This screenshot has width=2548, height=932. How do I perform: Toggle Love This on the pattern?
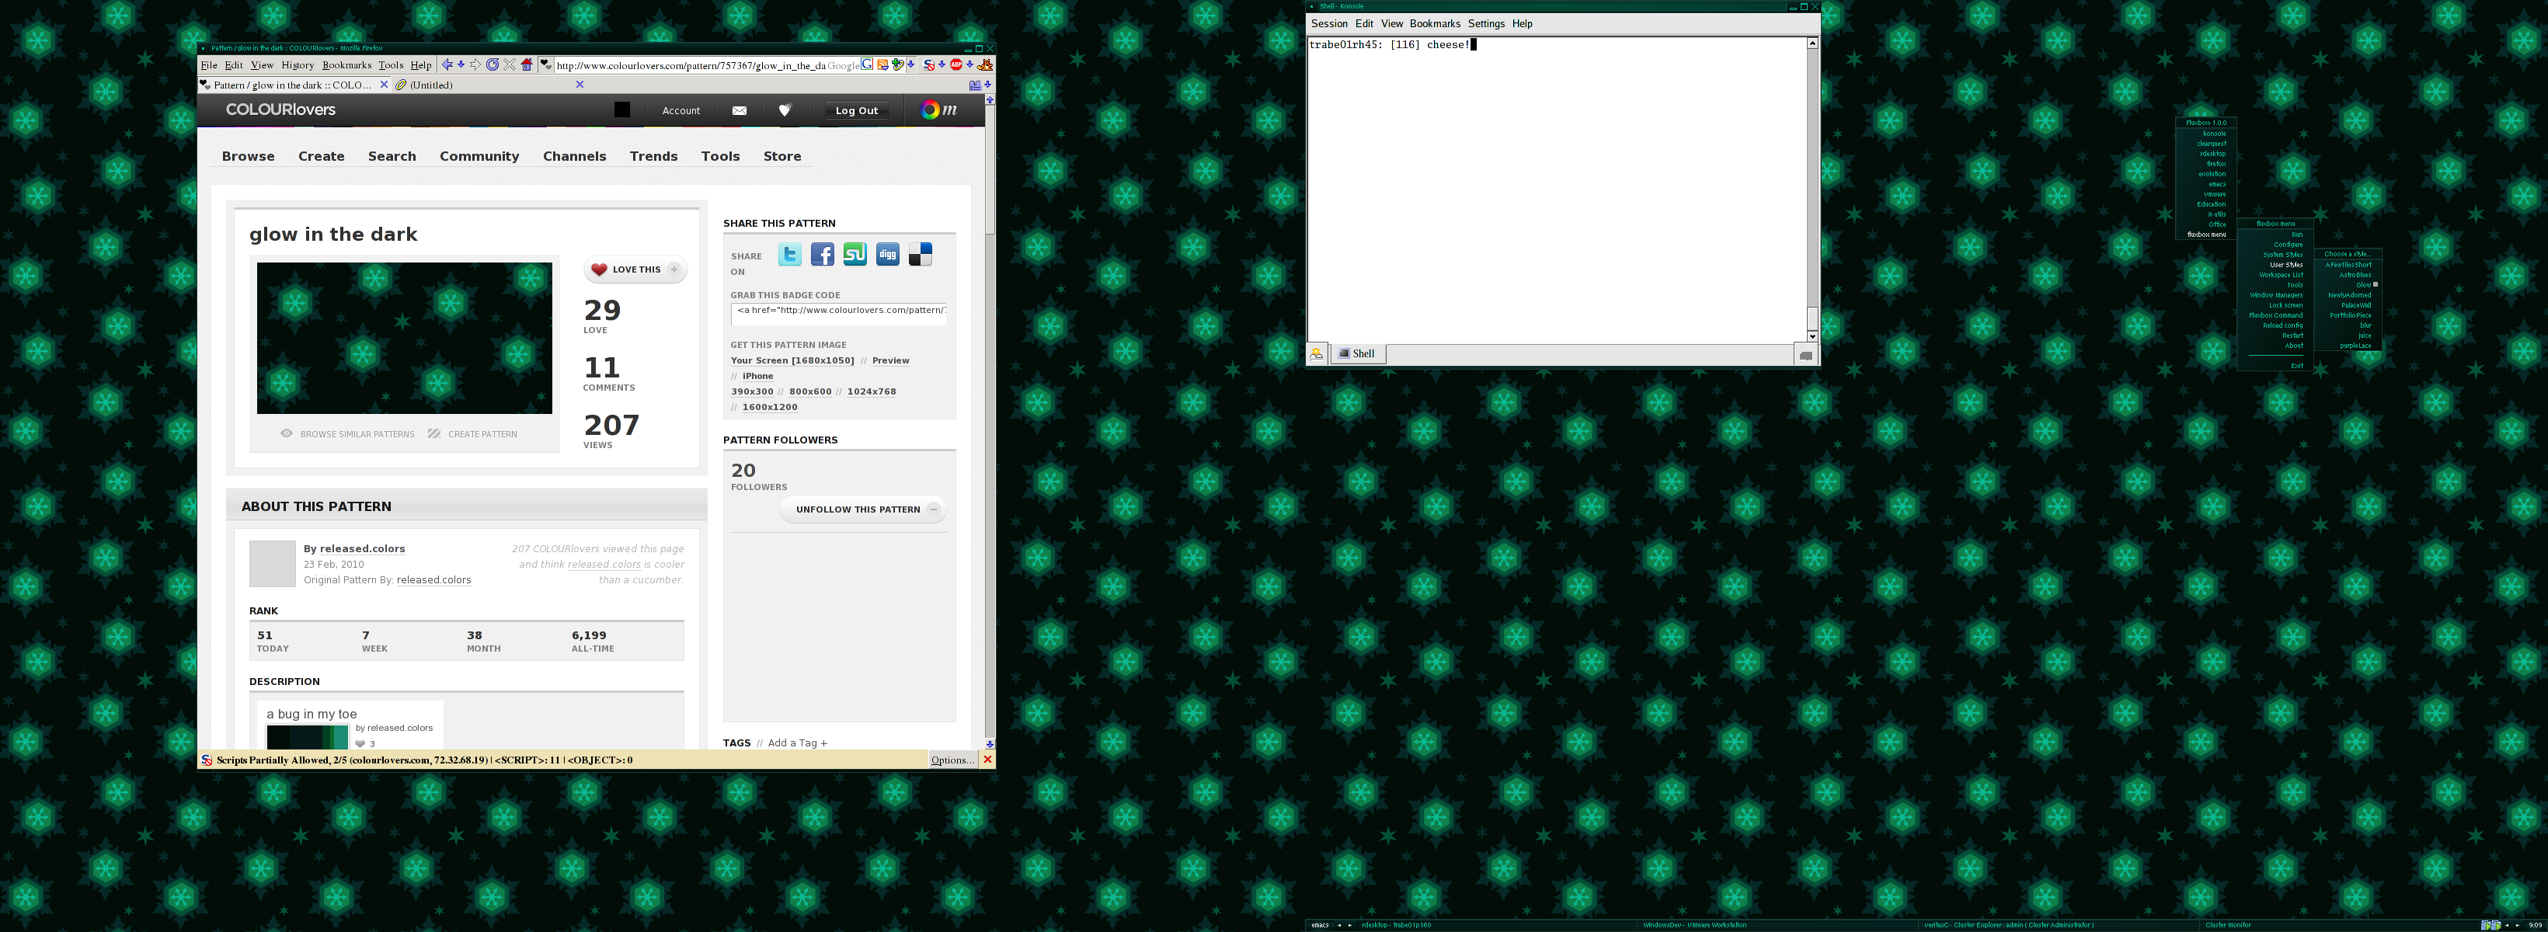point(636,269)
